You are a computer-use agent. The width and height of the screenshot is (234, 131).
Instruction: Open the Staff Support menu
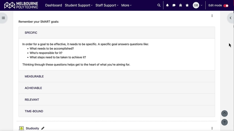click(x=107, y=6)
